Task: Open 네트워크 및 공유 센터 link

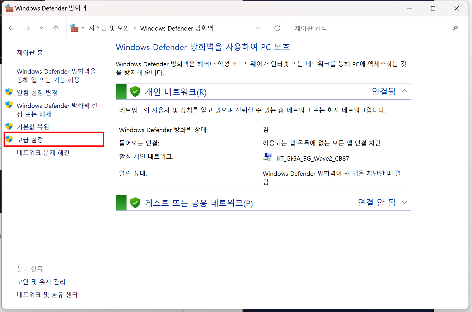Action: [x=47, y=295]
